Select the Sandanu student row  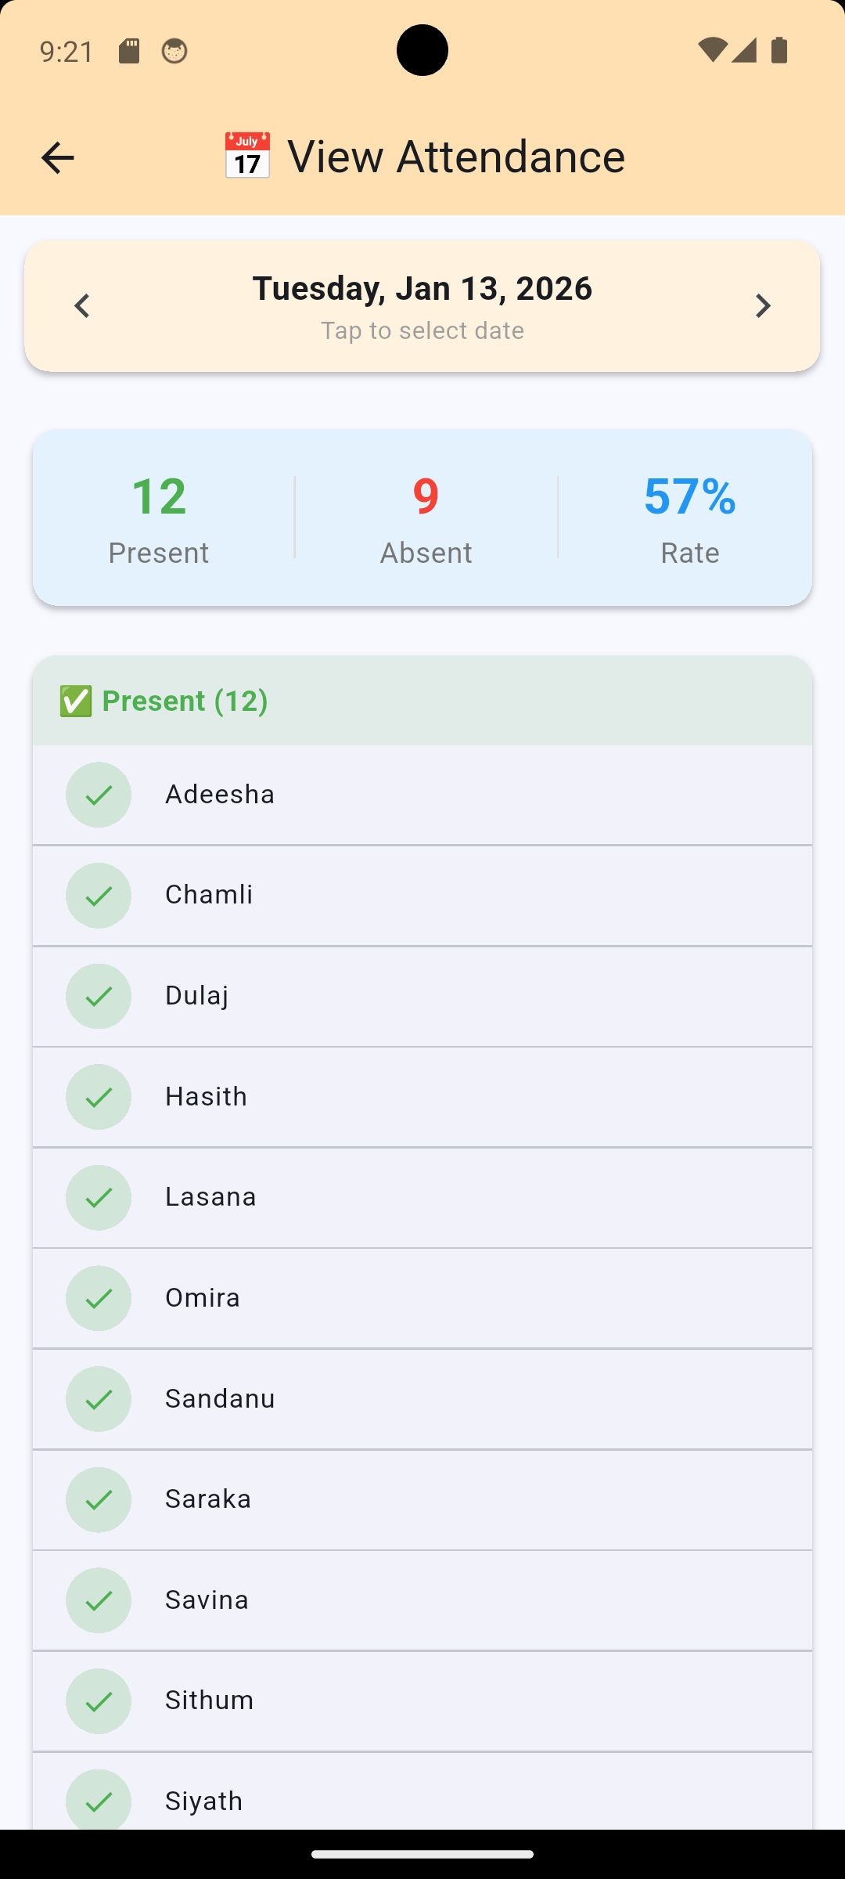point(422,1399)
